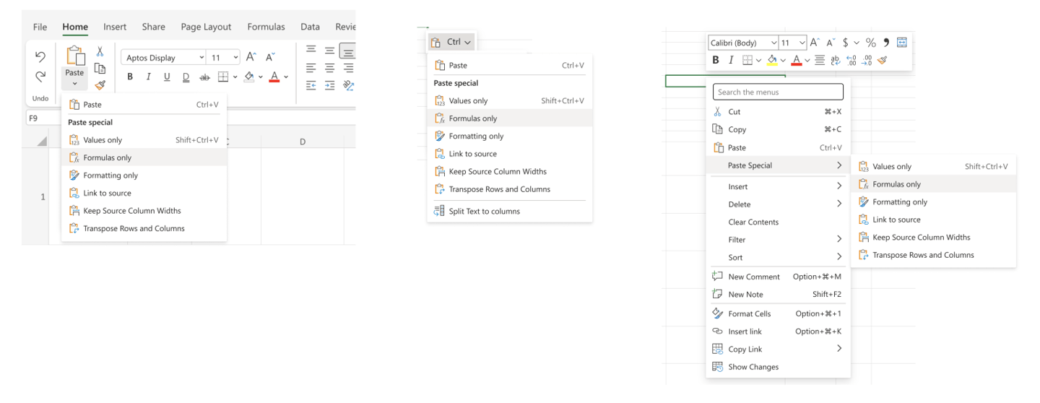
Task: Click increase font size icon in mini toolbar
Action: [x=815, y=43]
